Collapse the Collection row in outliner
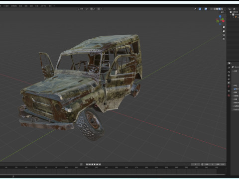The height and width of the screenshot is (179, 239). 231,14
